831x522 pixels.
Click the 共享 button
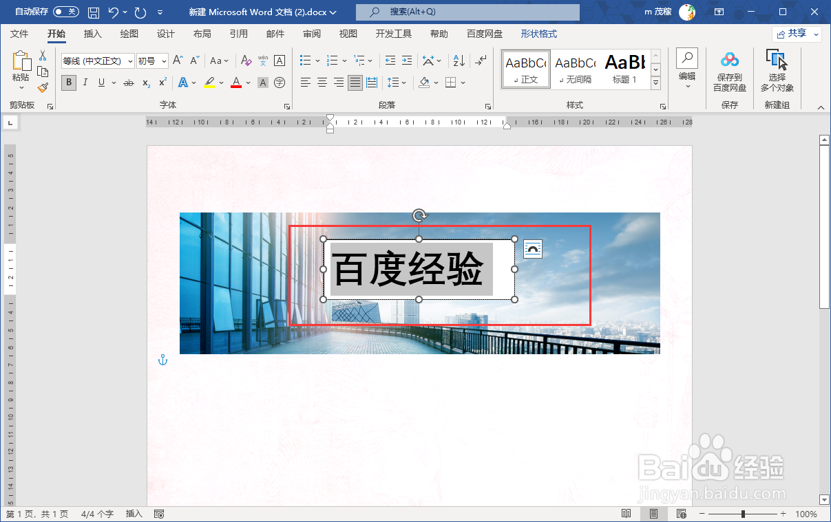tap(797, 33)
